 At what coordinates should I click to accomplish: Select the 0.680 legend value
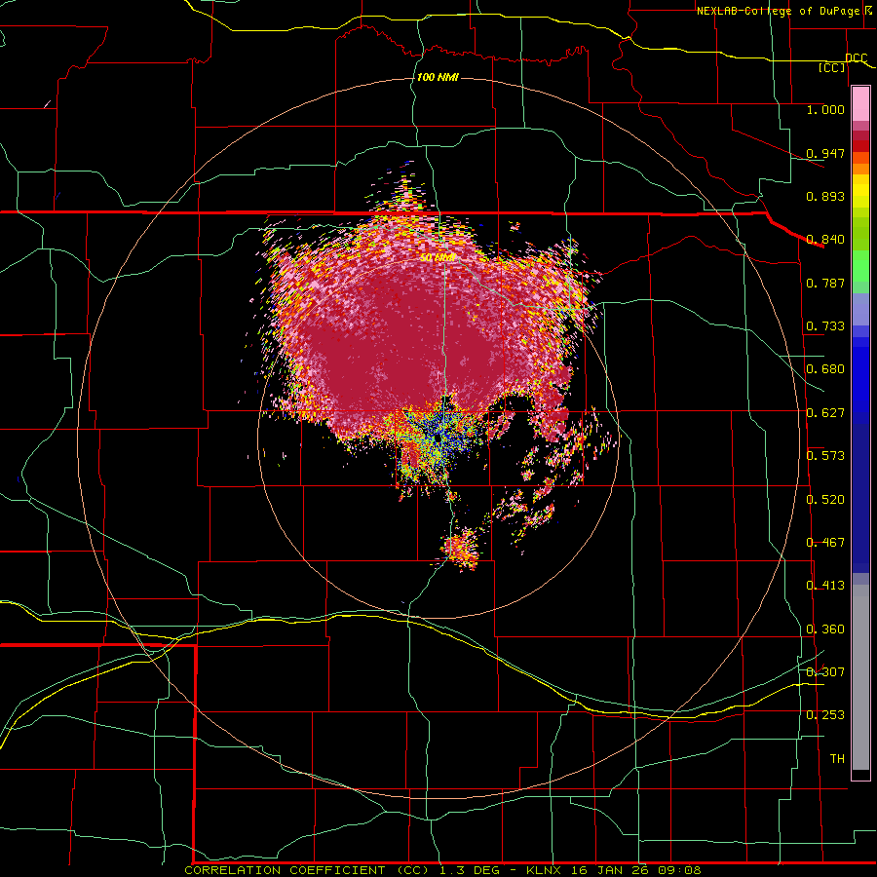pos(825,369)
